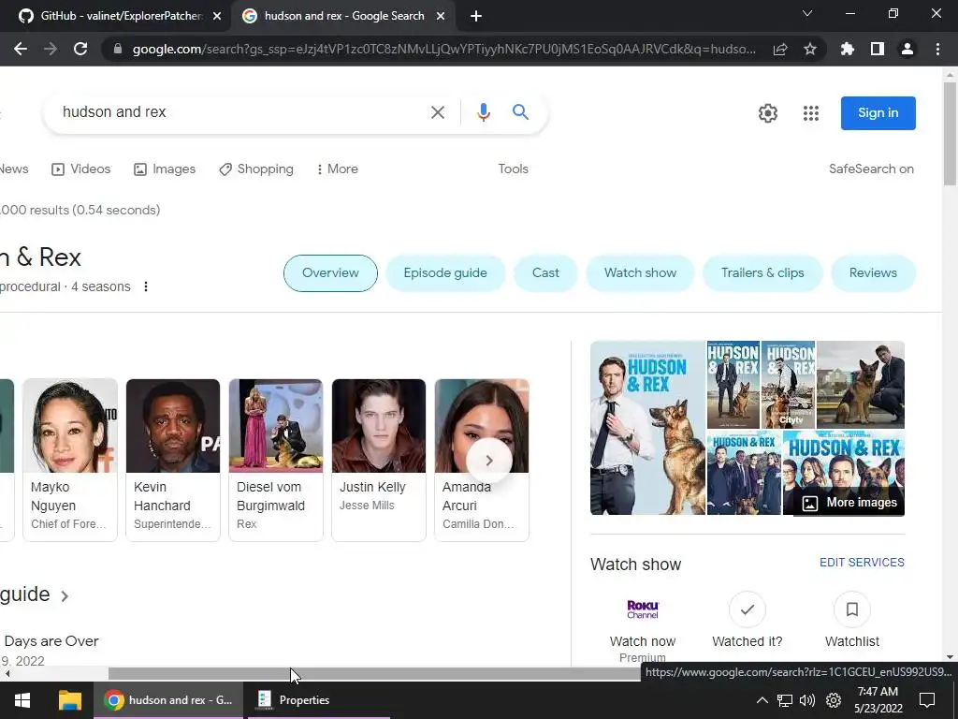958x719 pixels.
Task: Switch to Properties taskbar window
Action: point(318,700)
